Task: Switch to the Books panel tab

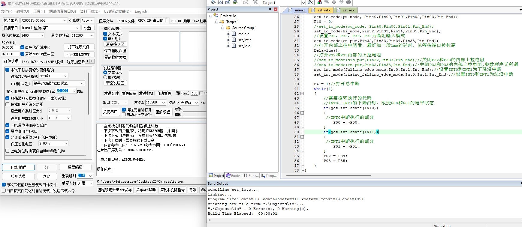Action: [x=233, y=176]
